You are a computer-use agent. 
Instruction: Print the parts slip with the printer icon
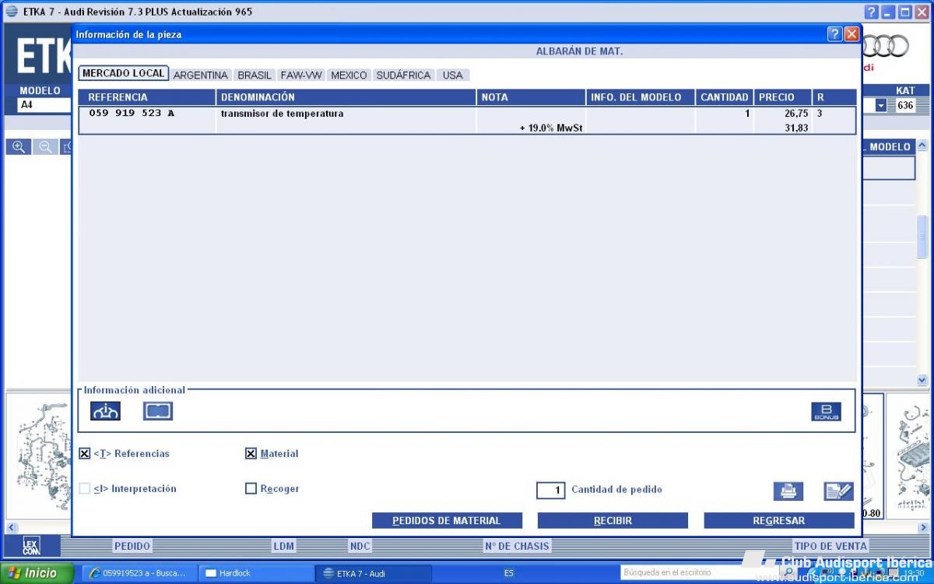pos(788,491)
